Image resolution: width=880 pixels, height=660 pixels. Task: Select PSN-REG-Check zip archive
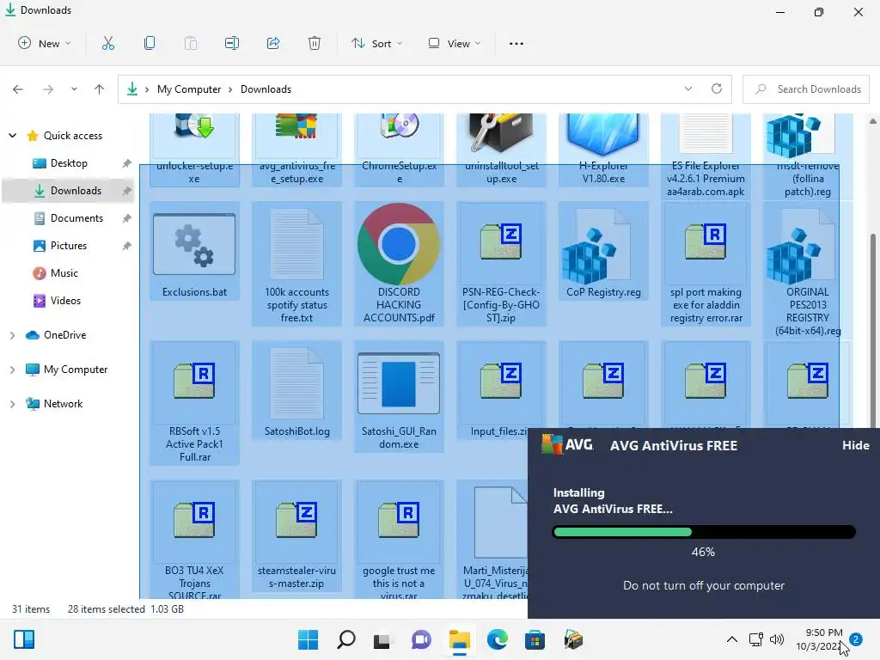point(501,264)
